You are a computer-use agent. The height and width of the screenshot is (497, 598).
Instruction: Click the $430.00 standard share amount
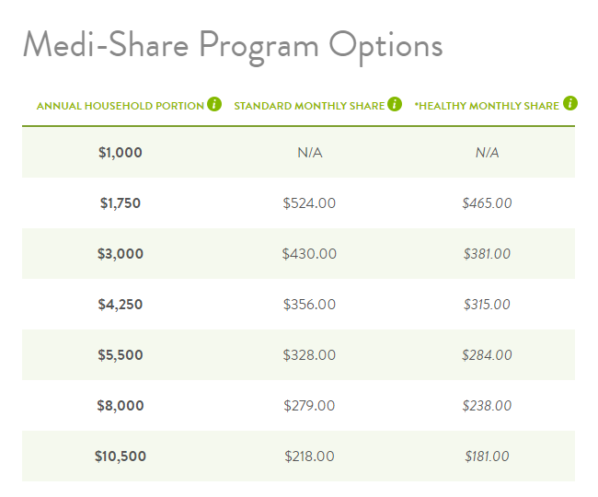click(309, 254)
